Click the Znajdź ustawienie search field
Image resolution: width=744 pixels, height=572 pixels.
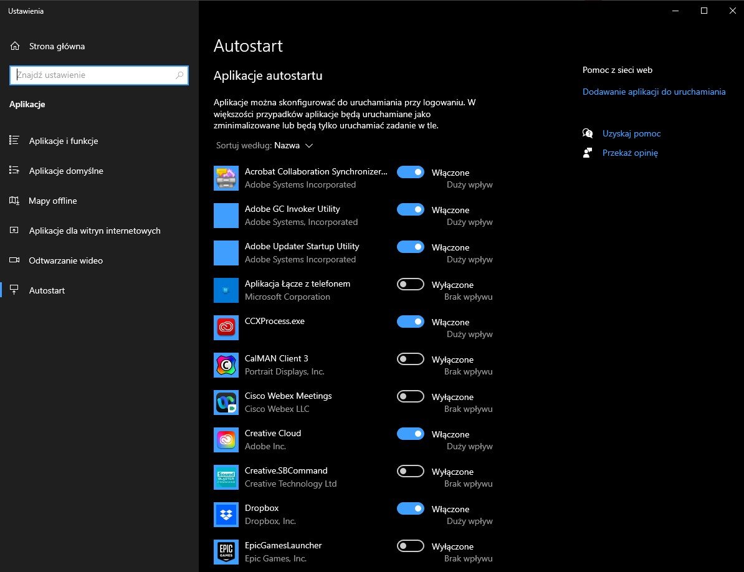(x=93, y=75)
